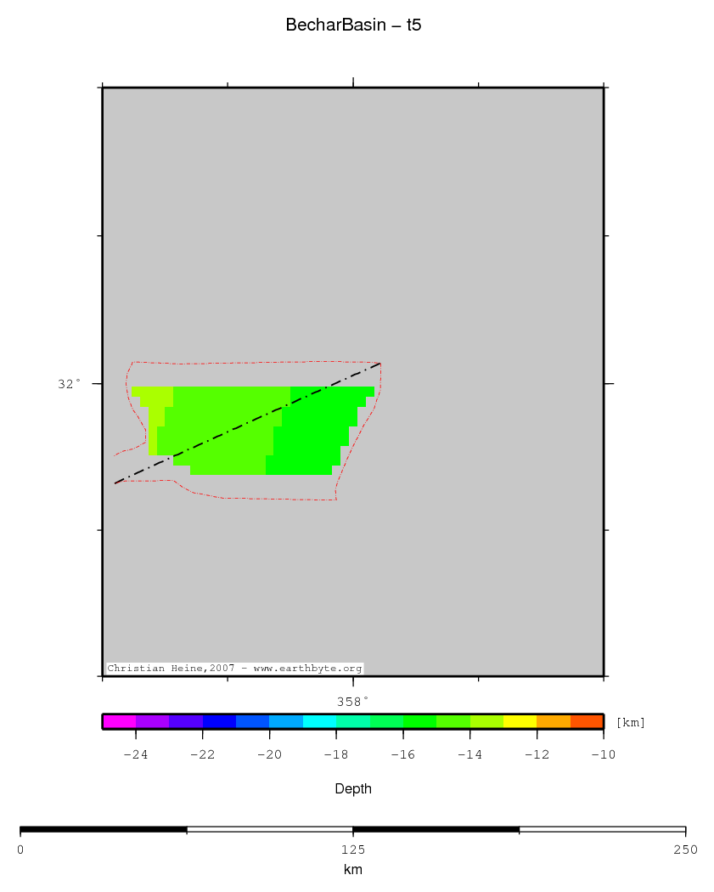Select the 32° latitude label
Image resolution: width=714 pixels, height=892 pixels.
coord(70,384)
